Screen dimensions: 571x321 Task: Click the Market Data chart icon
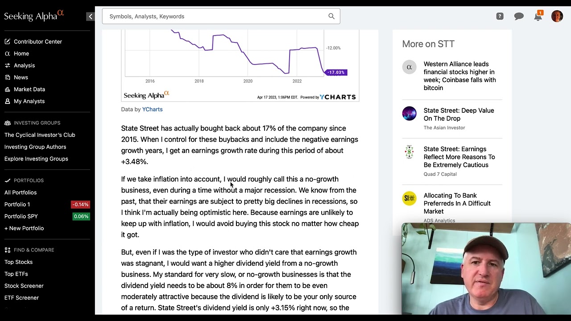coord(8,89)
